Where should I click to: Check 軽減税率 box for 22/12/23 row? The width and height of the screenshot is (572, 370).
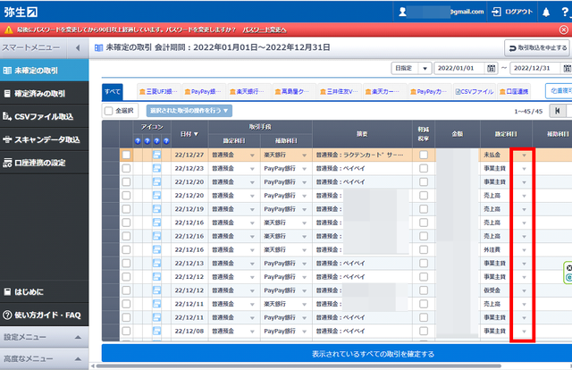click(x=424, y=169)
